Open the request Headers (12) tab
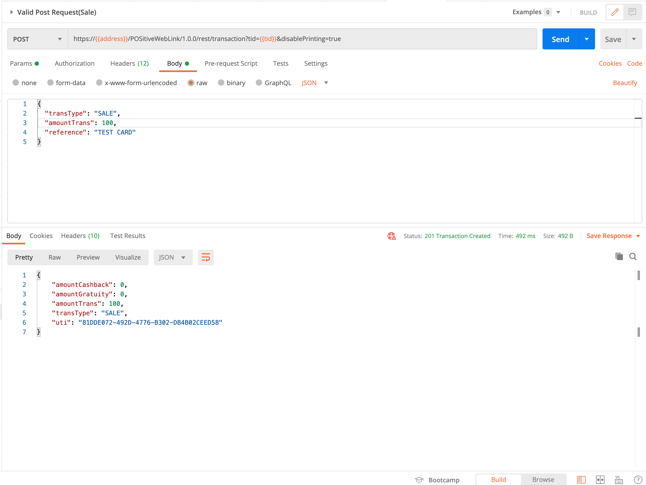The height and width of the screenshot is (485, 646). tap(129, 63)
